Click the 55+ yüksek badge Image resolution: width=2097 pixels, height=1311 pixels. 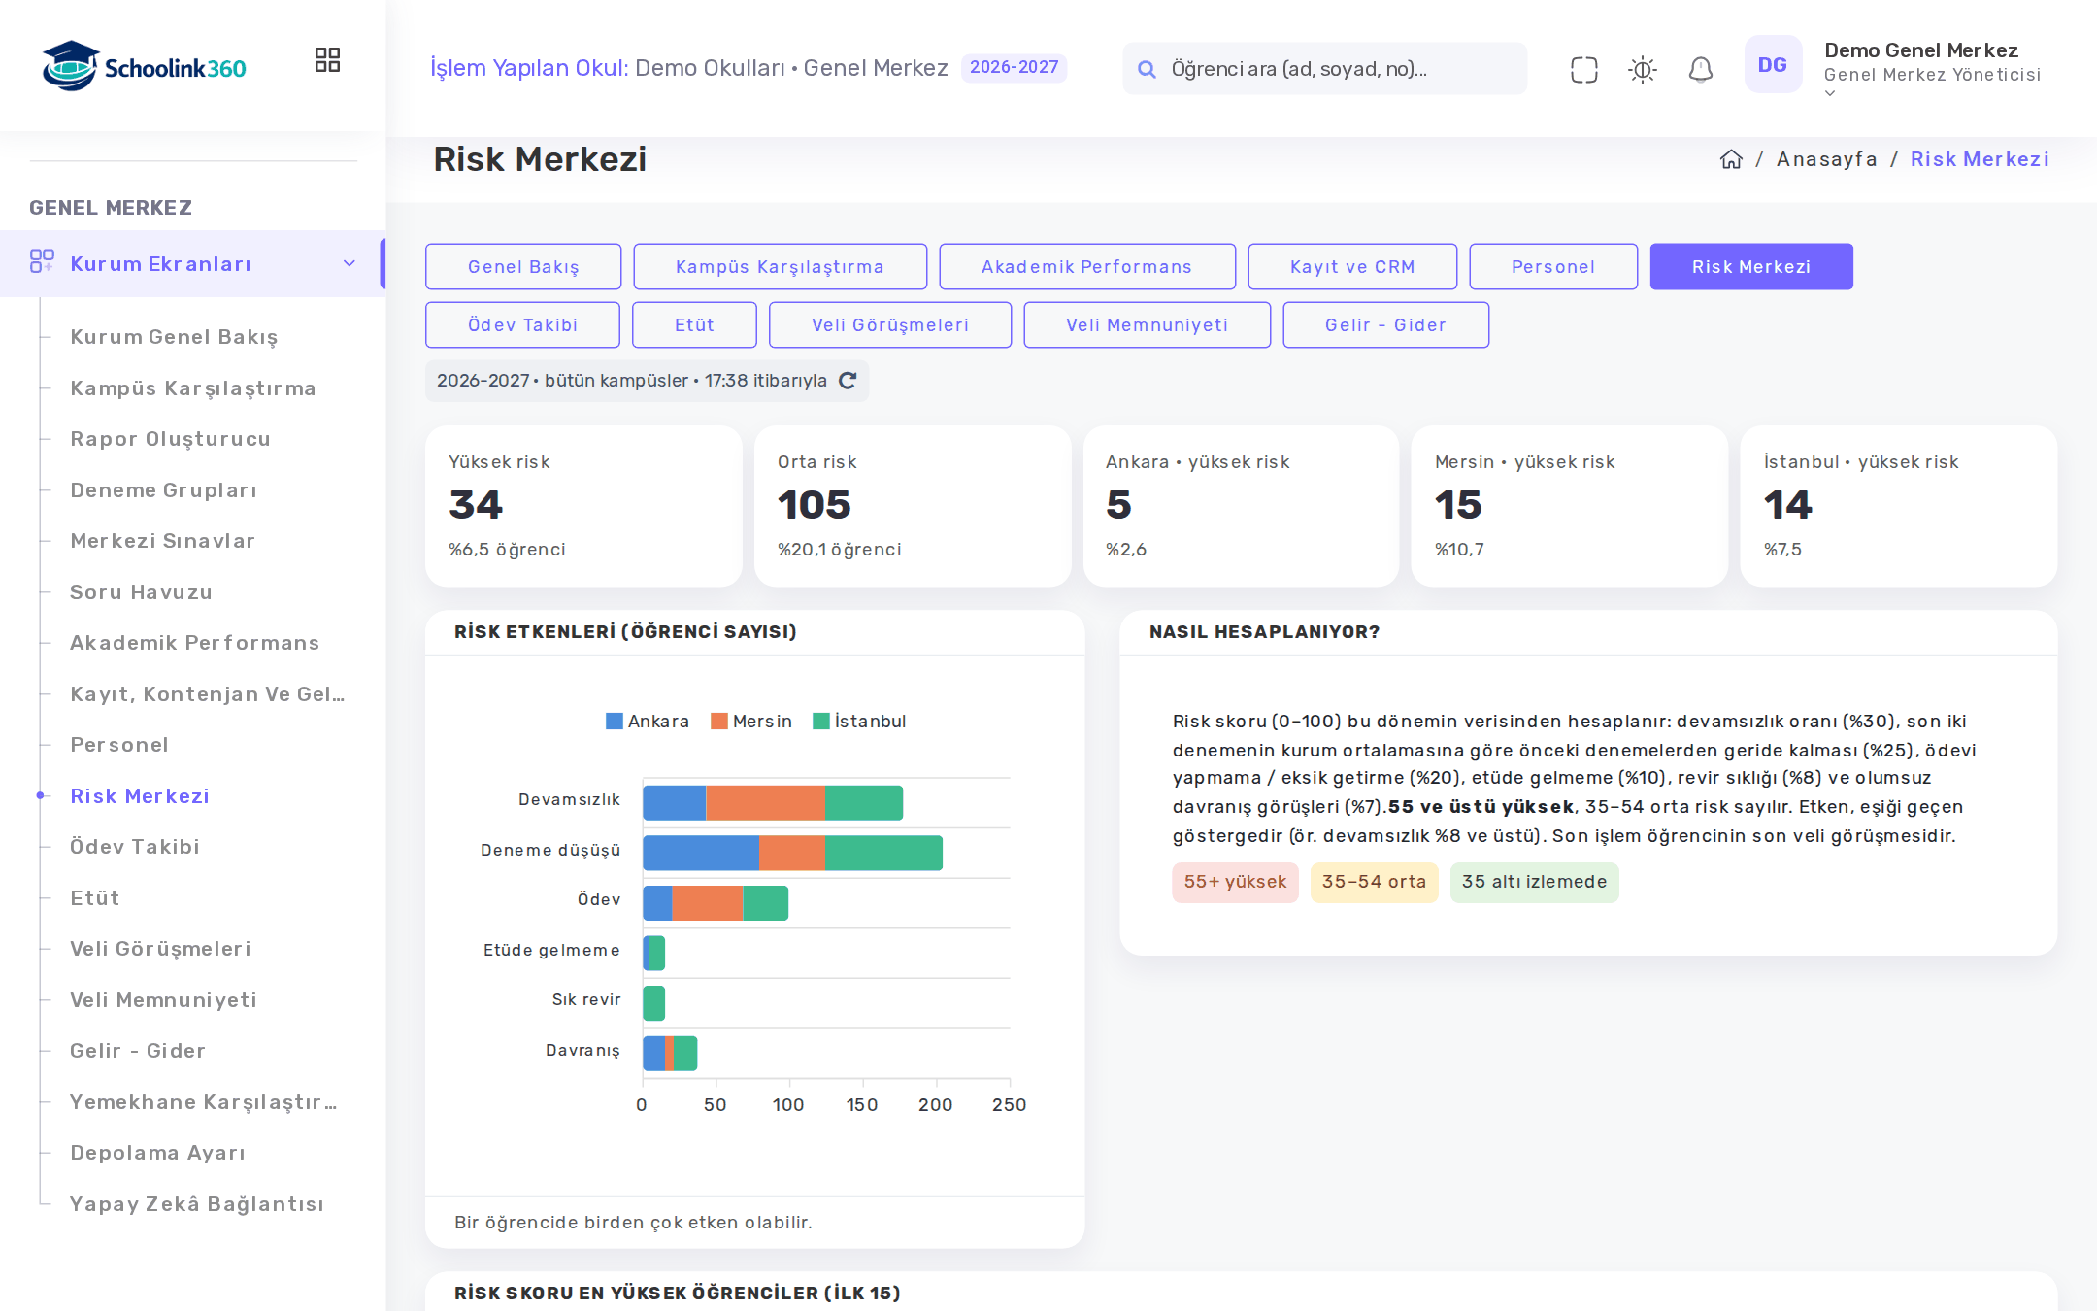(1235, 882)
